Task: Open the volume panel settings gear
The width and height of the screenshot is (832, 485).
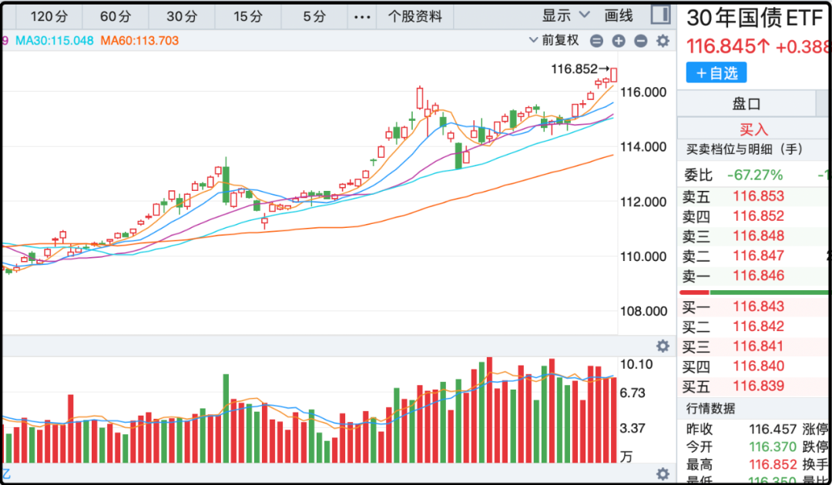Action: coord(663,346)
